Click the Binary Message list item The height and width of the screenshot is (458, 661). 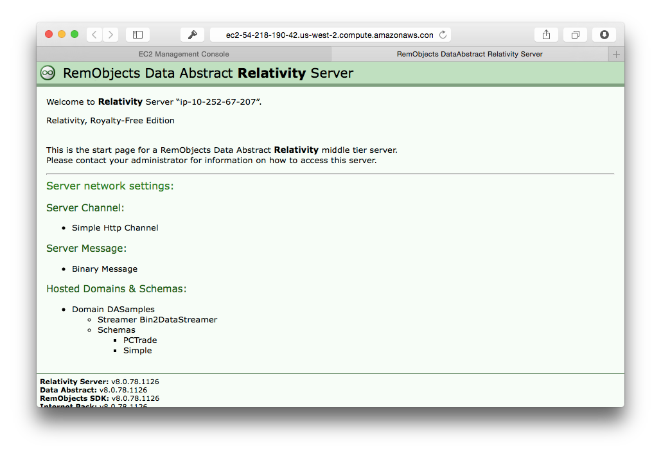point(105,269)
